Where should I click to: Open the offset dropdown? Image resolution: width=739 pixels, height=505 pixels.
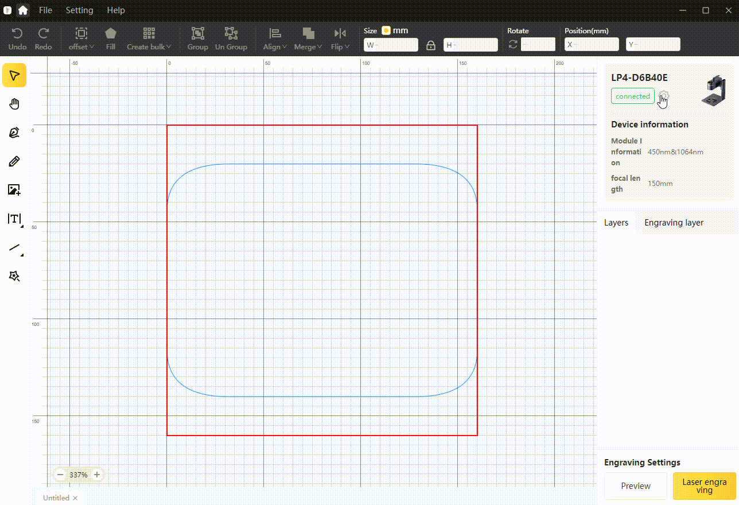point(81,39)
